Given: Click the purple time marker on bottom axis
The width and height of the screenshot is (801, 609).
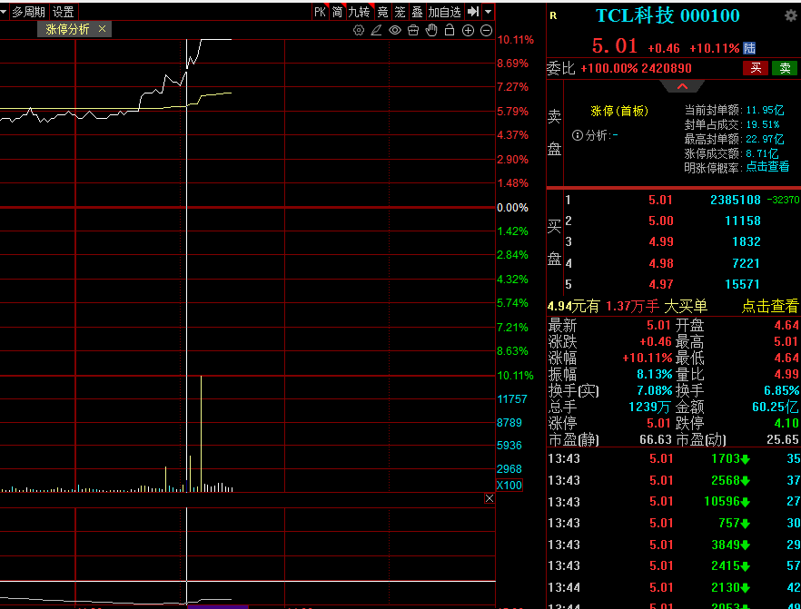Looking at the screenshot, I should click(218, 606).
